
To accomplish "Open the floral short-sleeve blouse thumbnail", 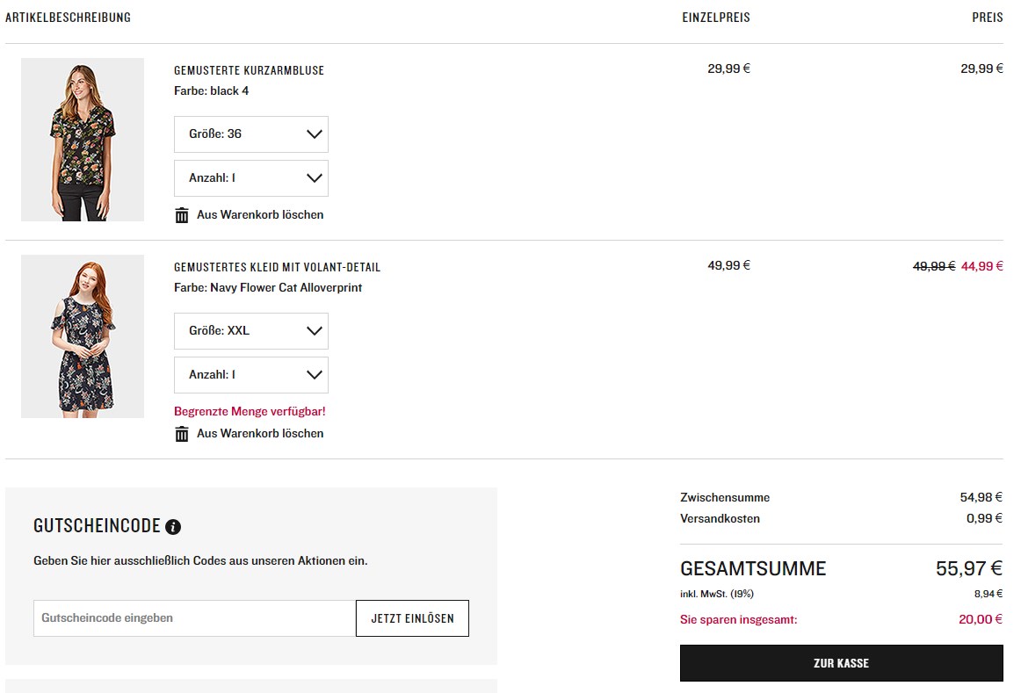I will coord(83,140).
